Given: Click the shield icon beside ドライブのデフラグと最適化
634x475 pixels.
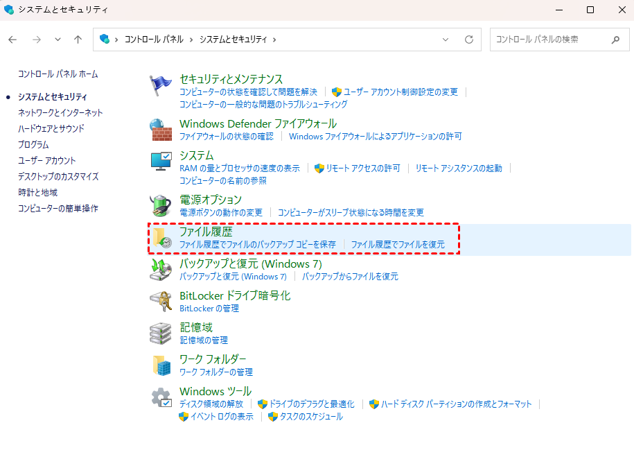Looking at the screenshot, I should pyautogui.click(x=263, y=404).
